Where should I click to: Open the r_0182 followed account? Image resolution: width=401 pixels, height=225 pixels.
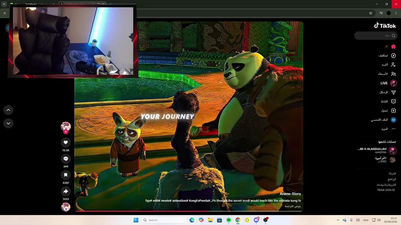tap(385, 160)
